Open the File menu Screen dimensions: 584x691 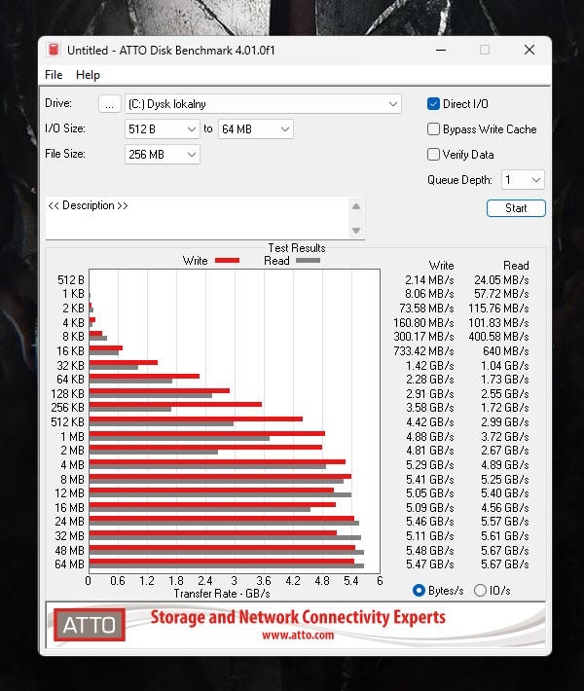[x=54, y=75]
